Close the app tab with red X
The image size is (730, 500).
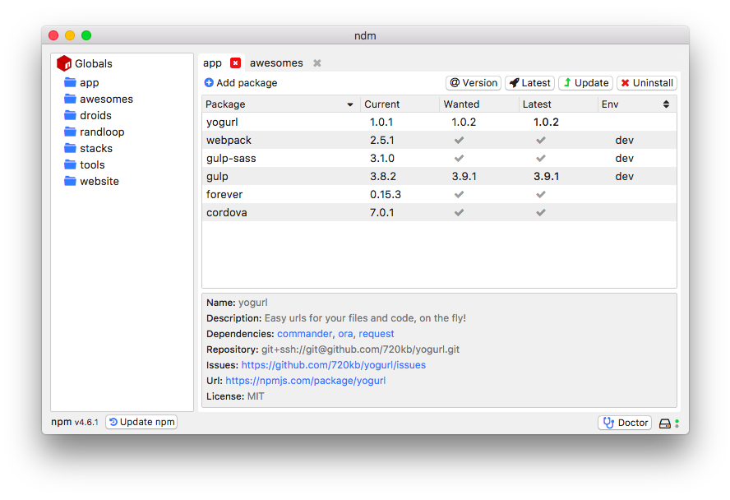[236, 62]
